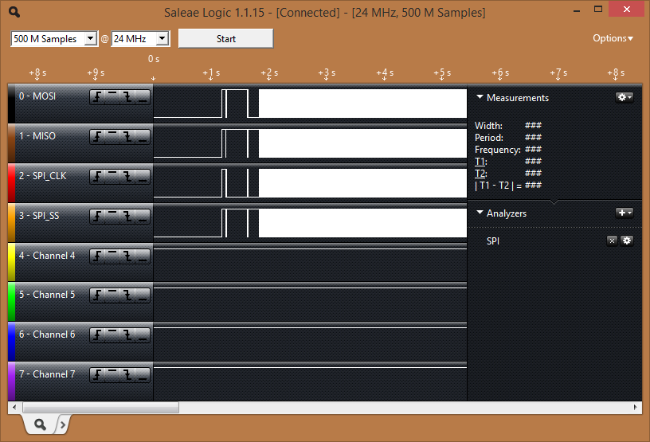Set falling edge trigger on Channel 4
The width and height of the screenshot is (650, 442).
tap(127, 256)
